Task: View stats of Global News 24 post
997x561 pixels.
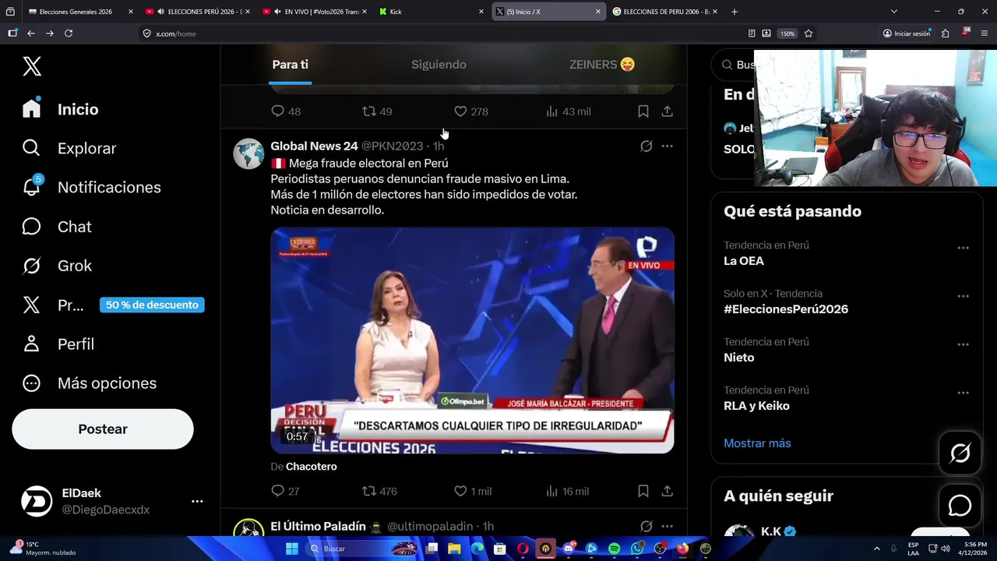Action: click(551, 491)
